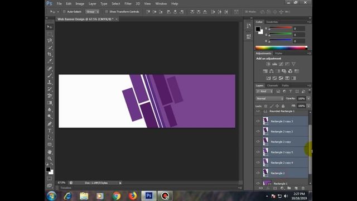This screenshot has width=357, height=201.
Task: Switch to the Swatches tab
Action: point(272,22)
